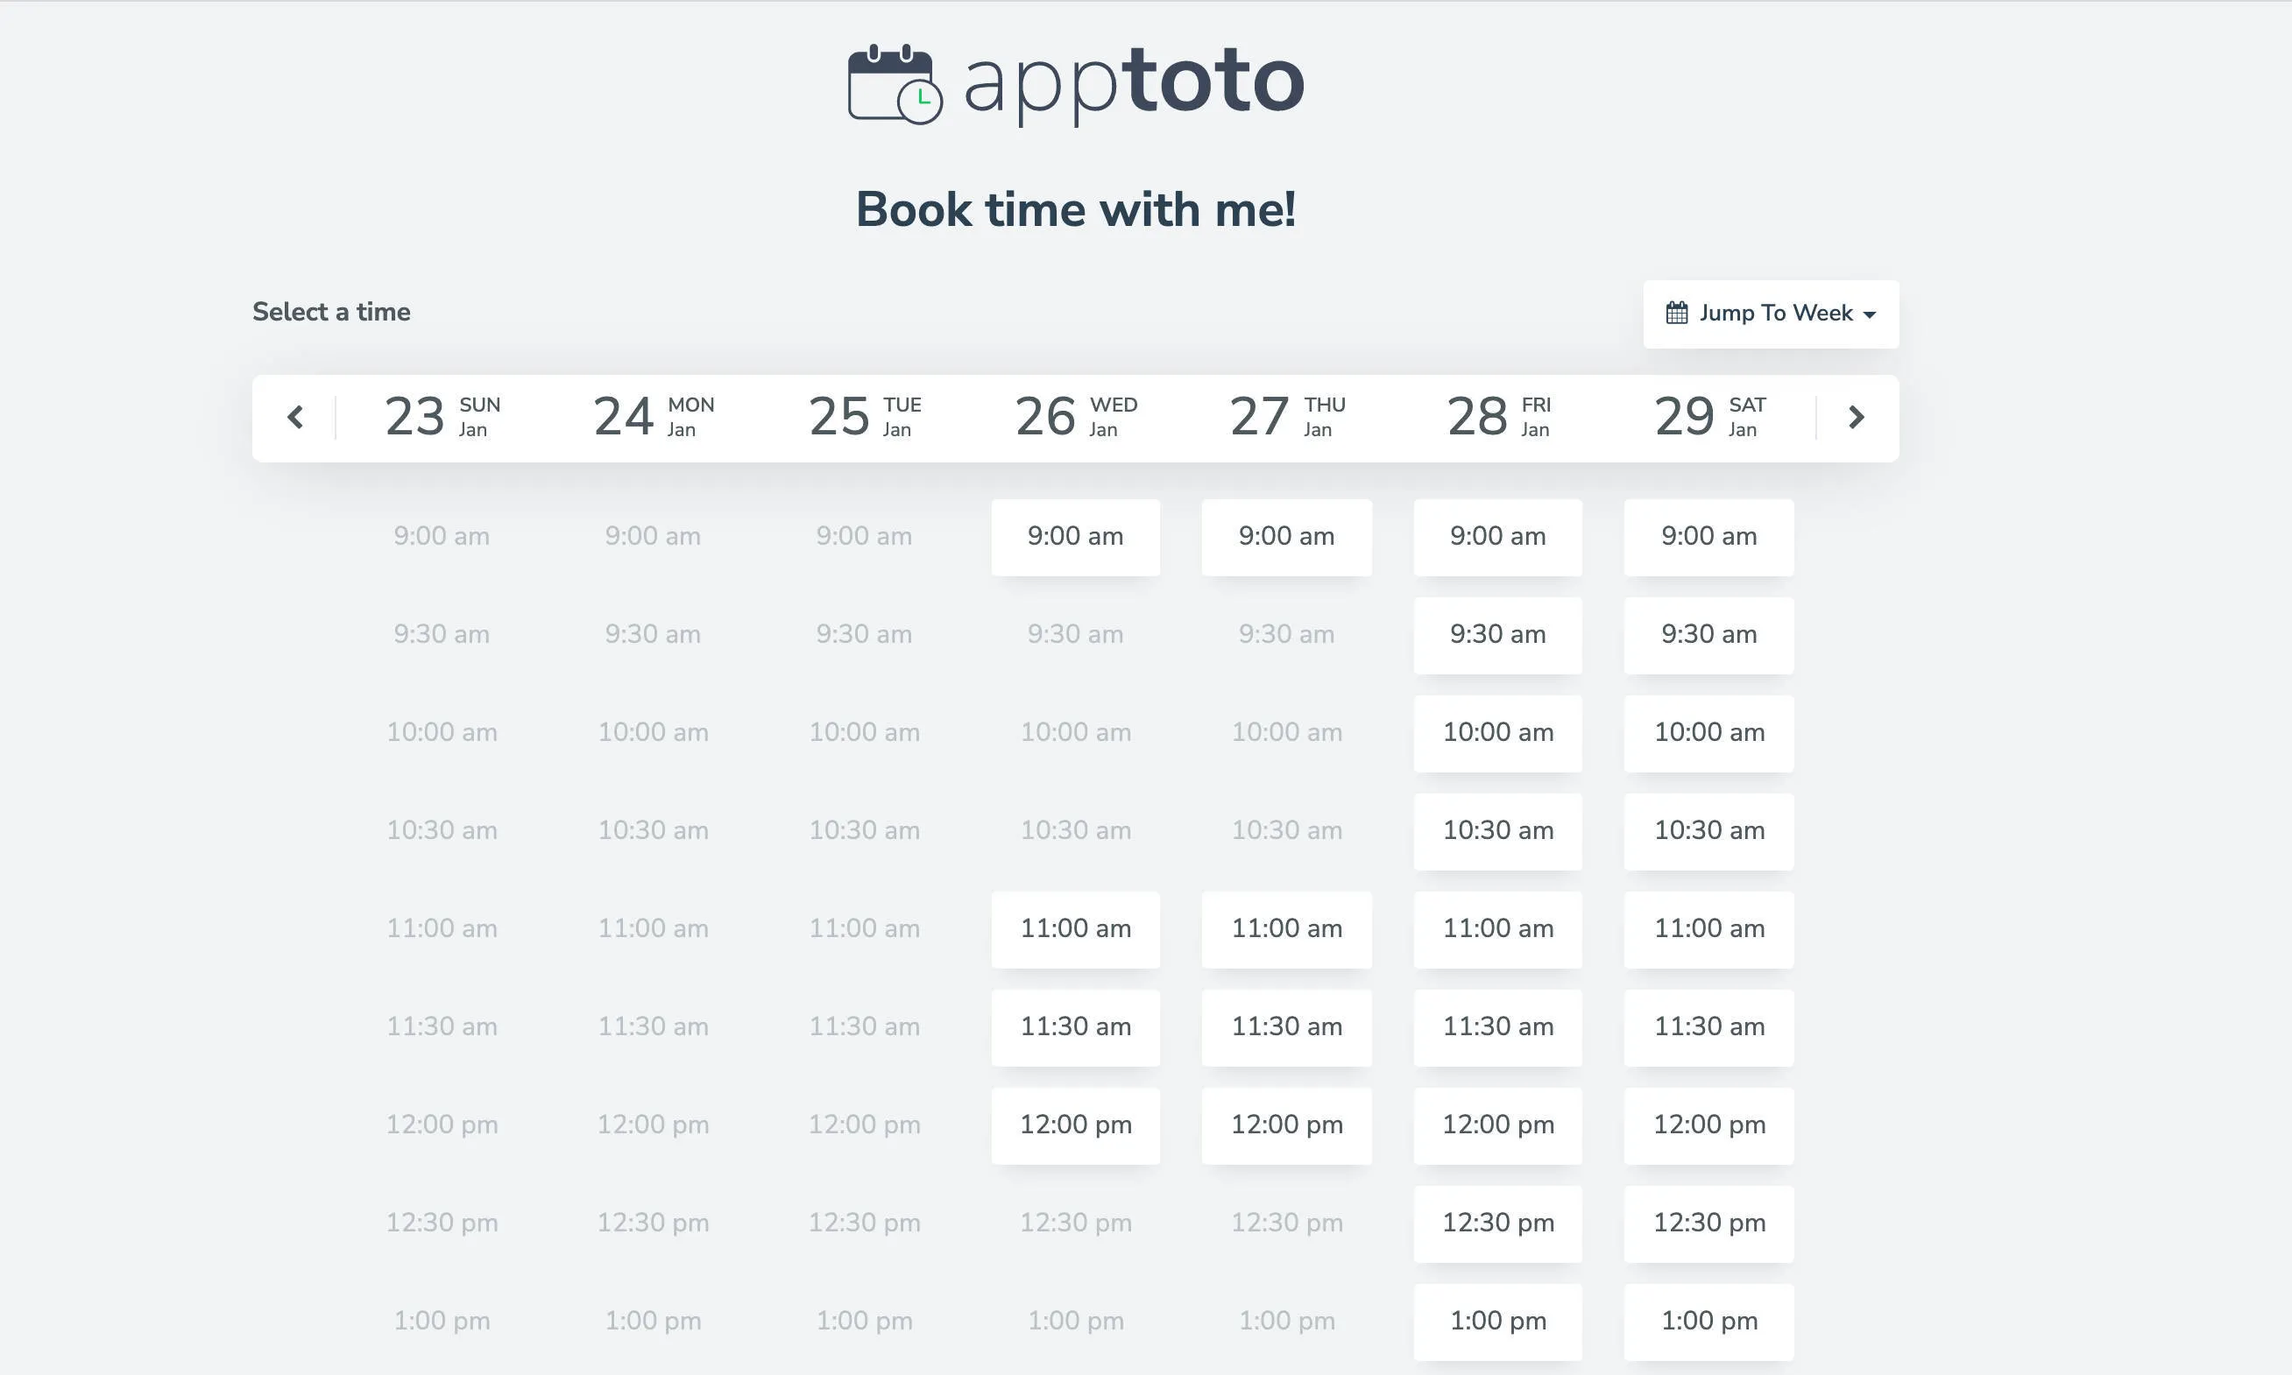The height and width of the screenshot is (1375, 2292).
Task: Book the 9:00 am slot on Thursday
Action: click(1286, 537)
